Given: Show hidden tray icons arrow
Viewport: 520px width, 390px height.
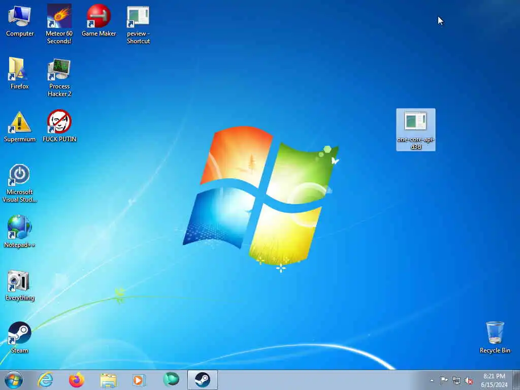Looking at the screenshot, I should coord(432,380).
